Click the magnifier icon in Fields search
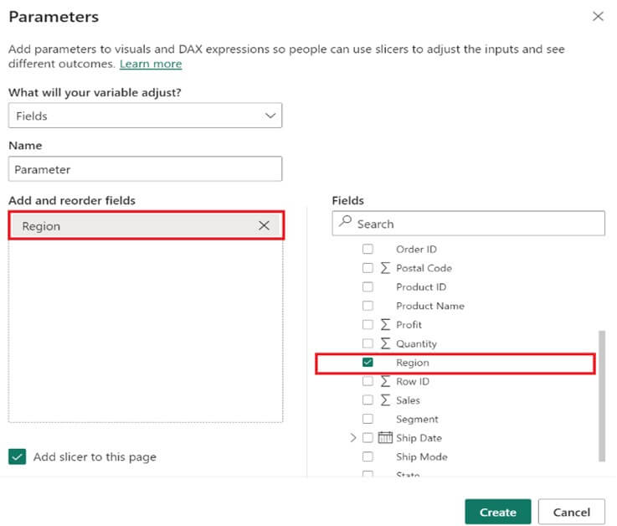Image resolution: width=617 pixels, height=526 pixels. coord(345,221)
